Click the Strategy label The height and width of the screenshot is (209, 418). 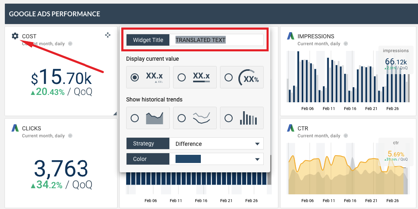148,143
